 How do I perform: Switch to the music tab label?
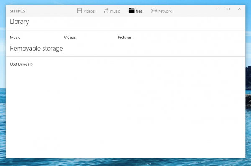point(115,11)
